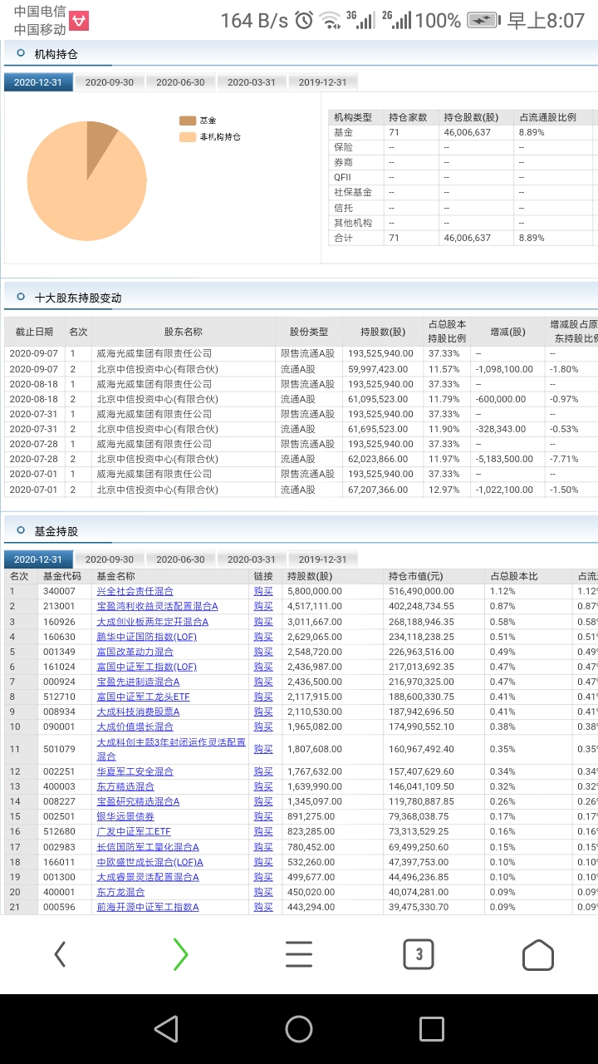This screenshot has width=598, height=1064.
Task: Tap Android recent apps square button
Action: click(432, 1029)
